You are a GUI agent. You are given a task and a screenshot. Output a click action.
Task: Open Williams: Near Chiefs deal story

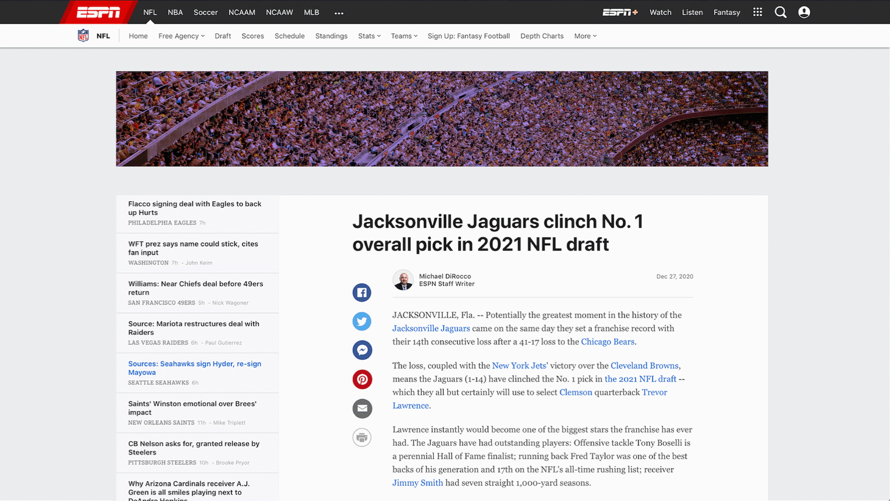coord(196,288)
